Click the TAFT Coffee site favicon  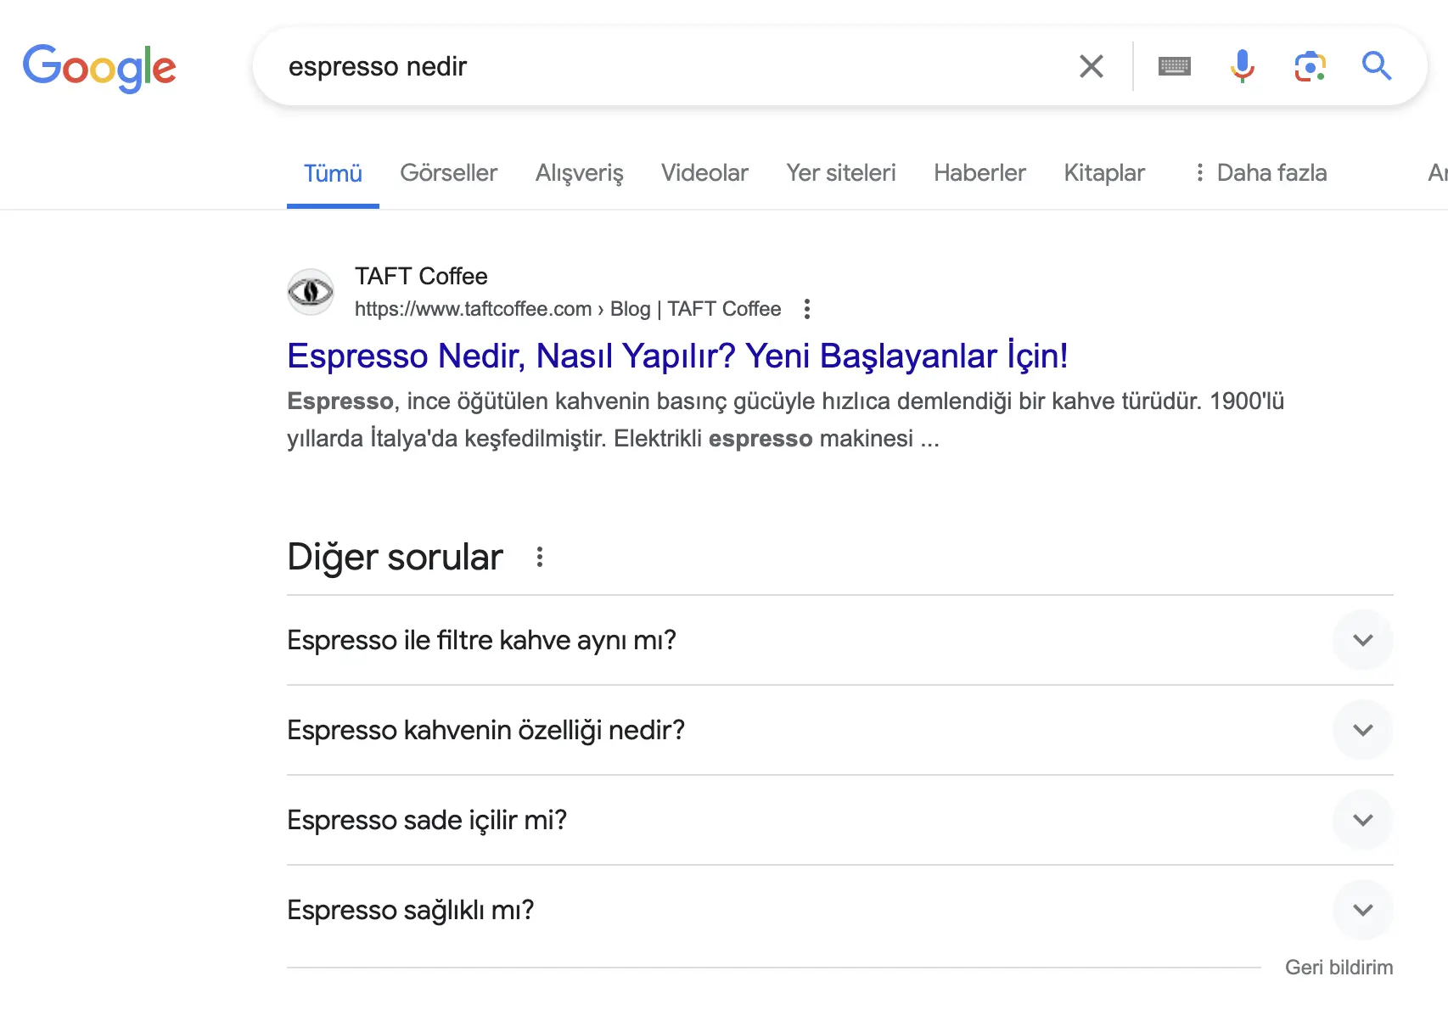pos(311,292)
